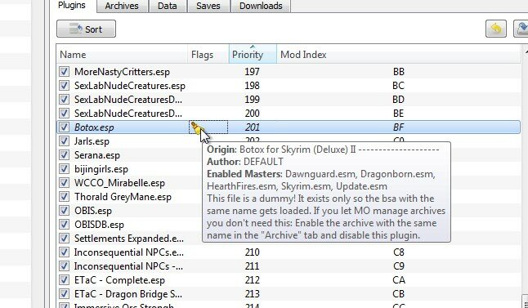This screenshot has height=308, width=528.
Task: Uncheck Serana.esp
Action: [x=64, y=155]
